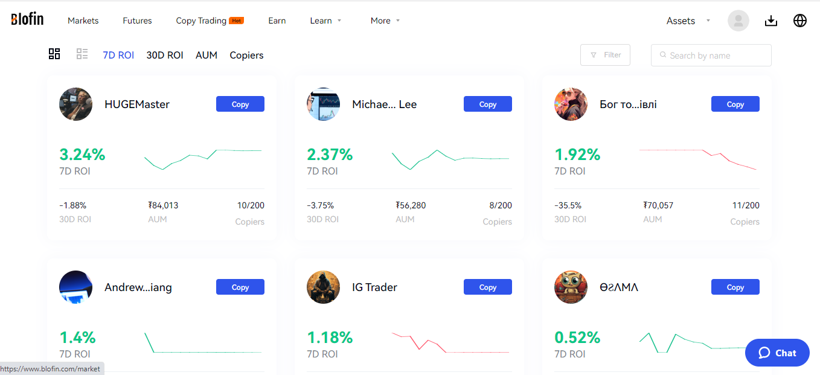
Task: Copy Бог то...івлі trader
Action: pos(735,104)
